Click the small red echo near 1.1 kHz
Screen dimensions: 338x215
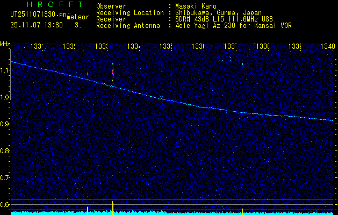[87, 73]
